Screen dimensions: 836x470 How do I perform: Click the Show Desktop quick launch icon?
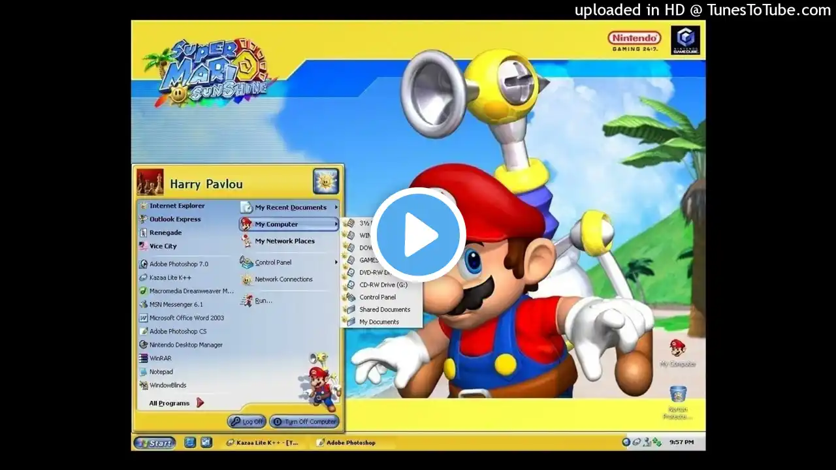click(206, 443)
